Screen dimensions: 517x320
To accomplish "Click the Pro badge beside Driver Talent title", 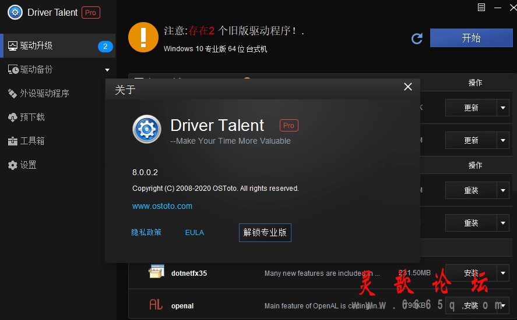I will pos(91,13).
